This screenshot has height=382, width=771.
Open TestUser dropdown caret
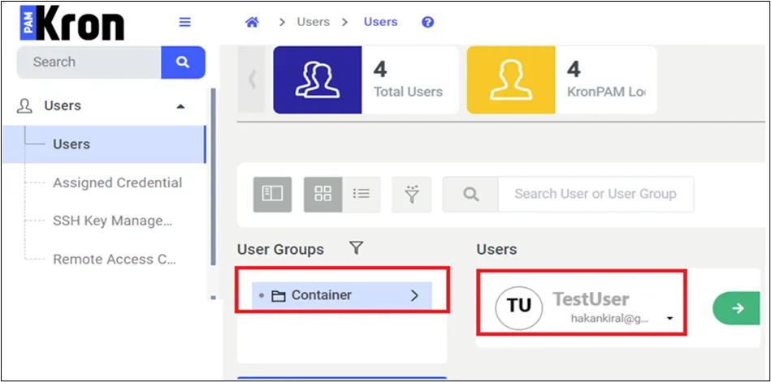coord(669,319)
